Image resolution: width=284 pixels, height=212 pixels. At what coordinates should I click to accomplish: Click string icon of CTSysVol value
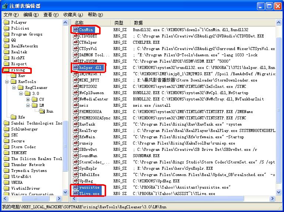coord(75,49)
